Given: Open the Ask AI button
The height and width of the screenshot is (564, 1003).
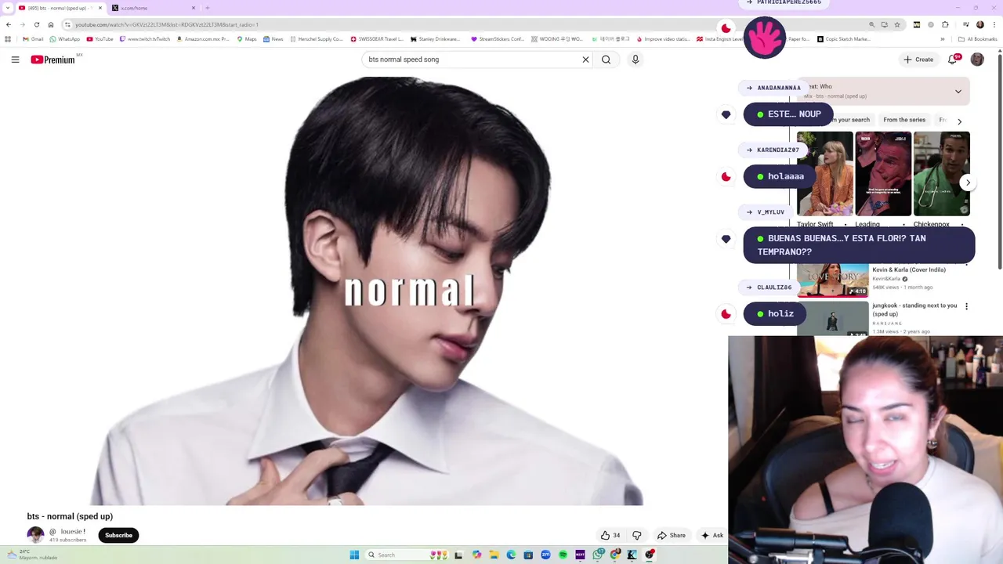Looking at the screenshot, I should click(x=712, y=536).
